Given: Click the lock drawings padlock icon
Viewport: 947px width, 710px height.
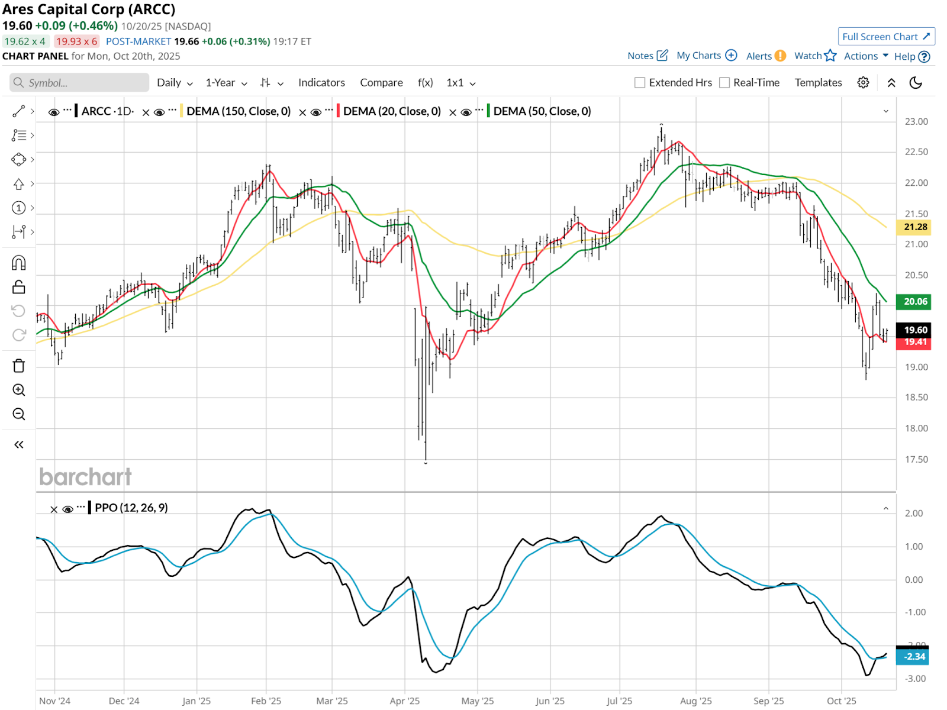Looking at the screenshot, I should 19,287.
